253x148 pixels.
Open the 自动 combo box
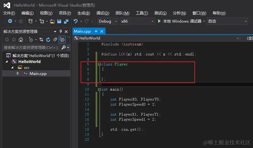227,21
